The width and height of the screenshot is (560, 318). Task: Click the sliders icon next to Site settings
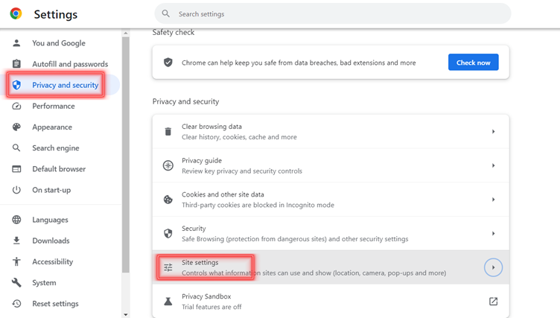pos(168,267)
